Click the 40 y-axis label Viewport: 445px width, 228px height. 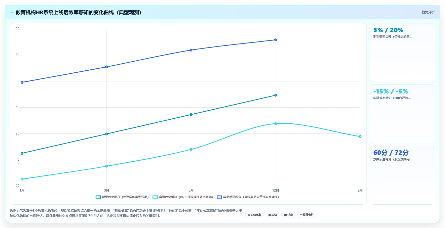coord(17,107)
